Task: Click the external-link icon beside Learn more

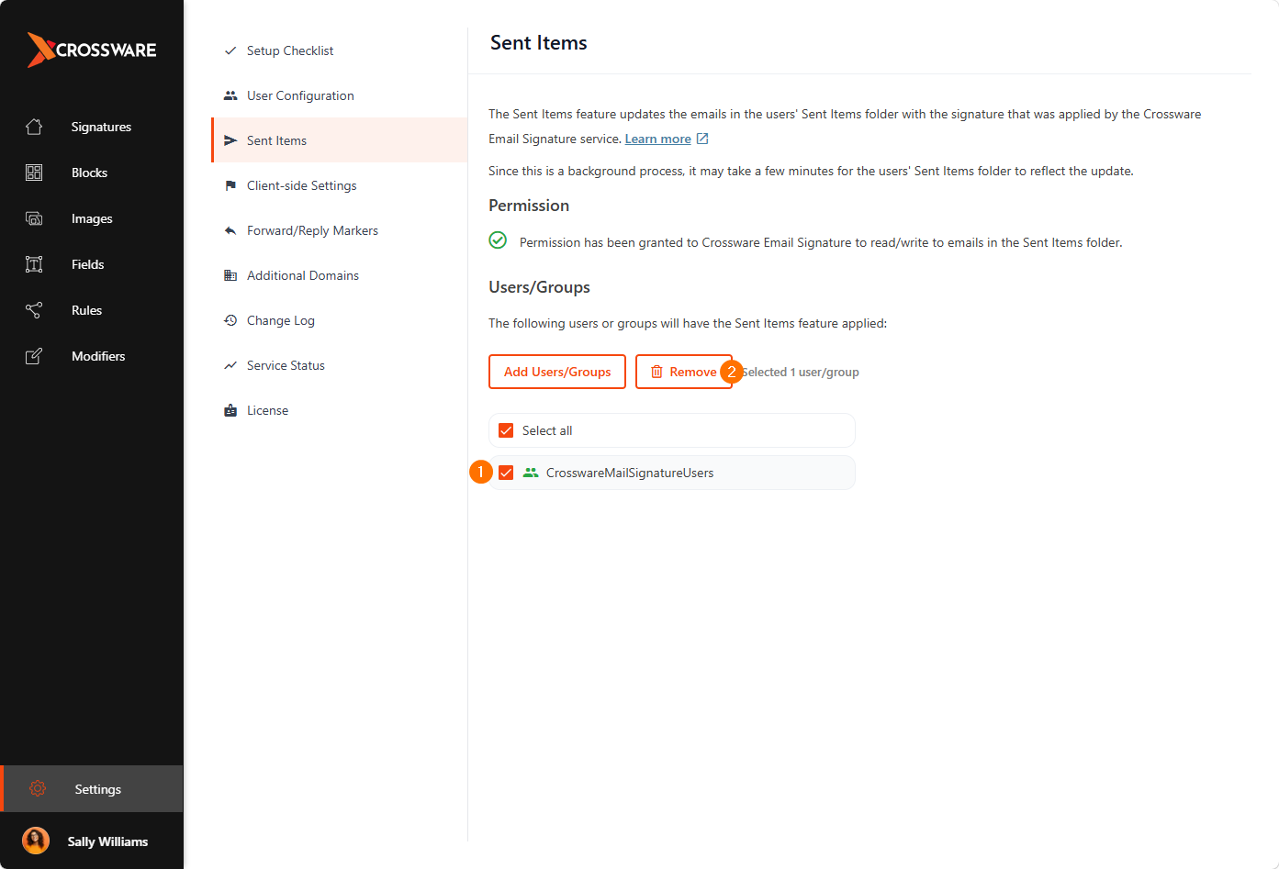Action: tap(702, 139)
